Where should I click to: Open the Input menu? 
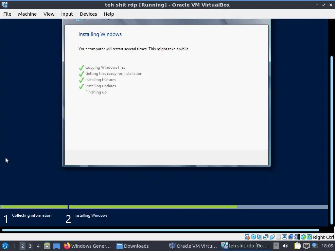click(67, 14)
